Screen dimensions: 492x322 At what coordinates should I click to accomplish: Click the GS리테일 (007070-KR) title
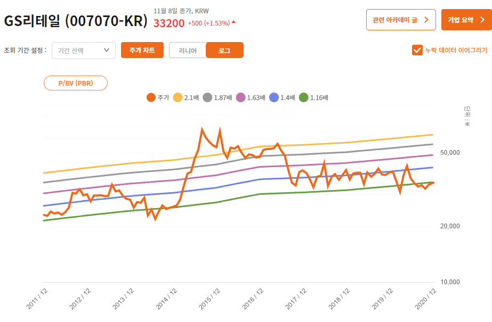tap(76, 21)
